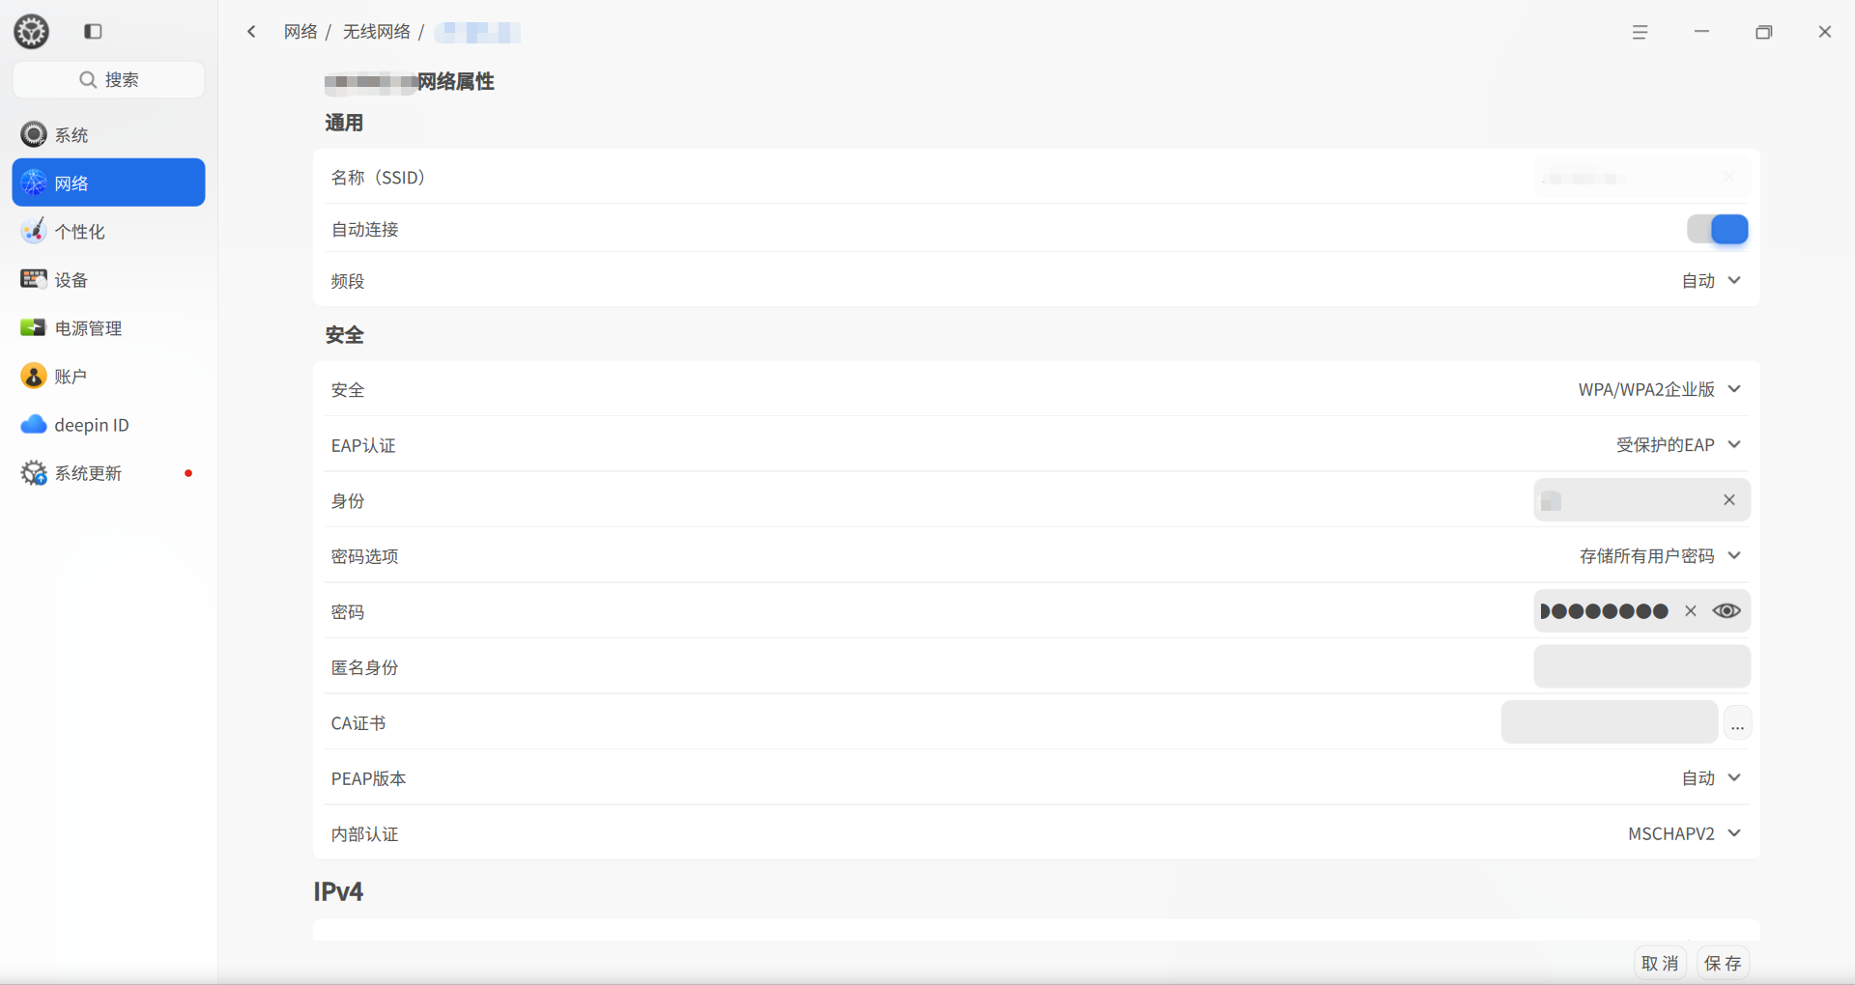Select the 设备 sidebar icon
1855x985 pixels.
(34, 279)
